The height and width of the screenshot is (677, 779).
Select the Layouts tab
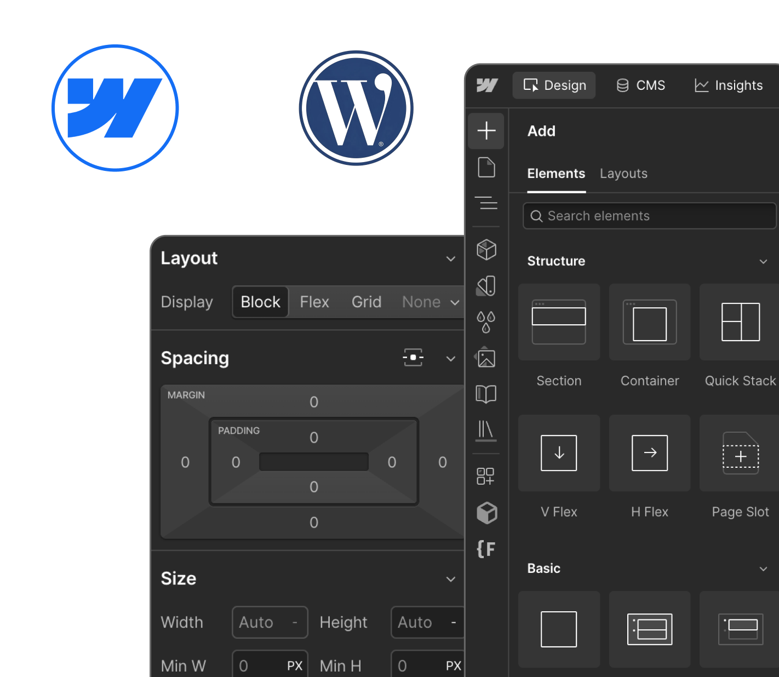623,174
